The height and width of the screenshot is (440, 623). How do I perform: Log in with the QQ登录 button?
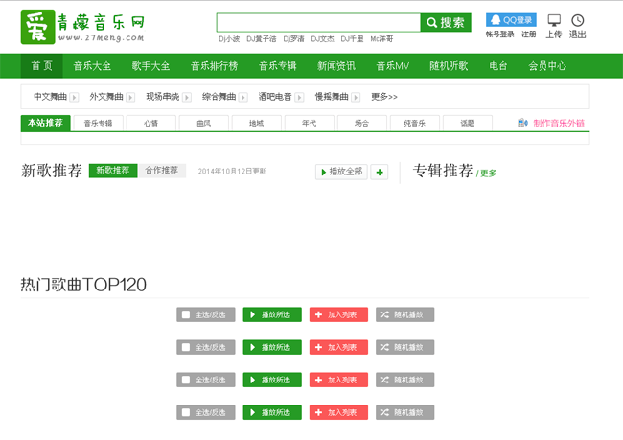pyautogui.click(x=511, y=20)
